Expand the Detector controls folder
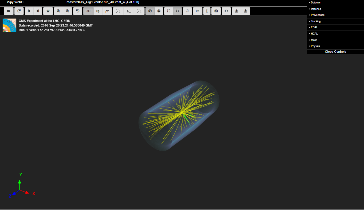Viewport: 364px width, 210px height. [316, 3]
